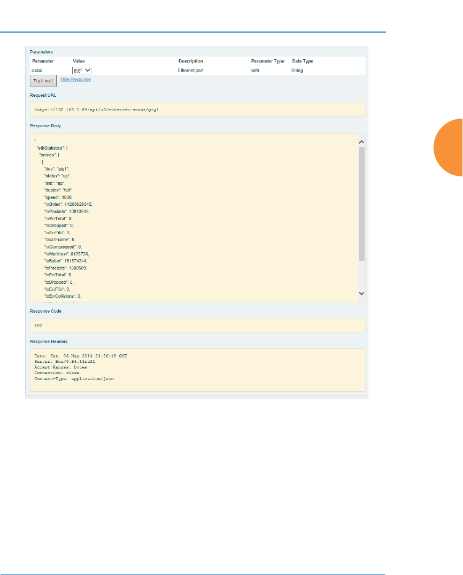The width and height of the screenshot is (463, 575).
Task: Click the Connection: close header line
Action: [x=57, y=373]
